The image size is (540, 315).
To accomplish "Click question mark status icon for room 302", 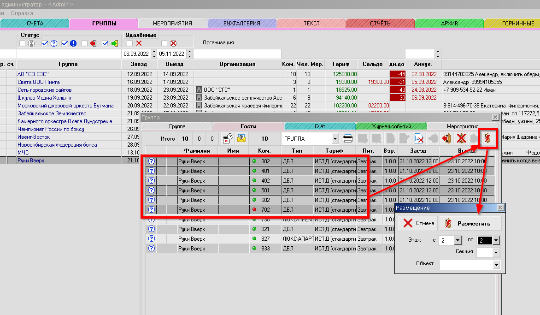I will point(151,161).
